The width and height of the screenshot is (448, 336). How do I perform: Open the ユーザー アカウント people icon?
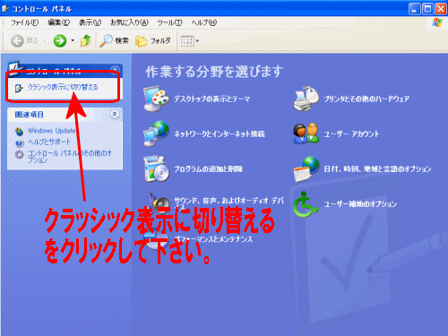(x=306, y=134)
